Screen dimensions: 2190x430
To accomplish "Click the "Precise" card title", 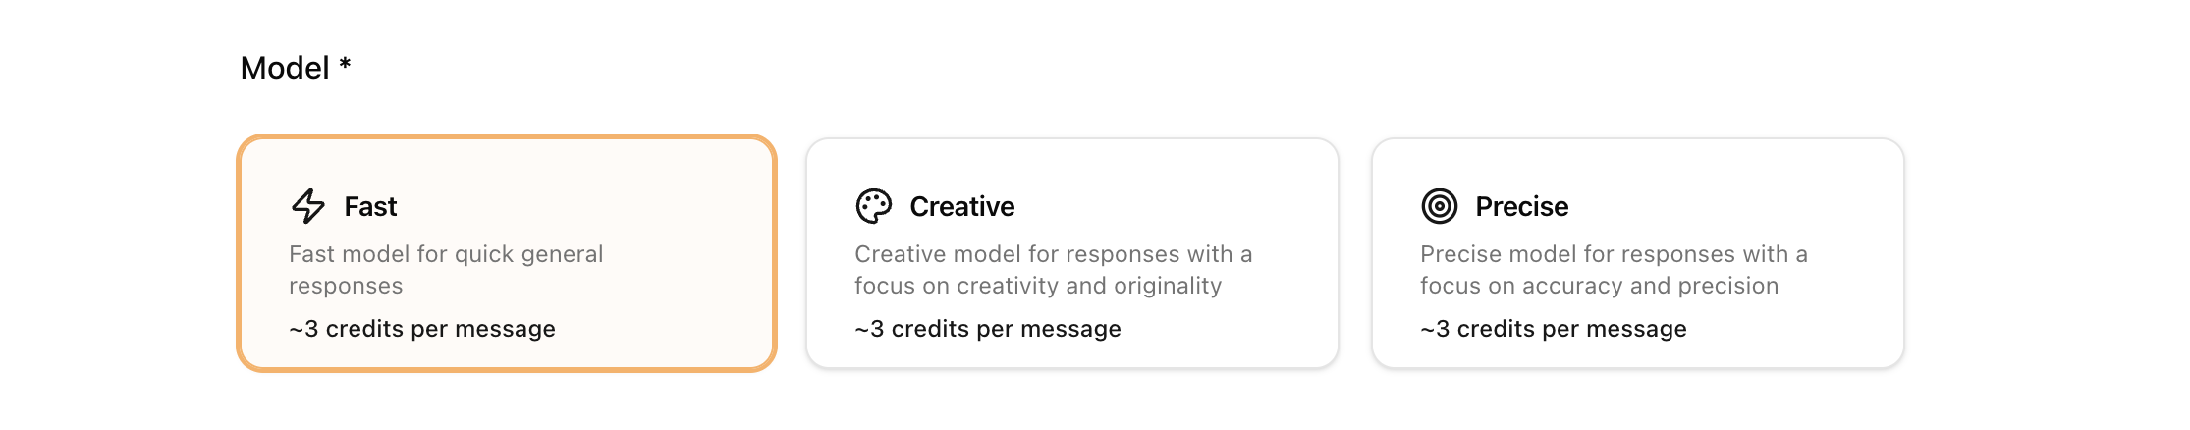I will (1521, 207).
